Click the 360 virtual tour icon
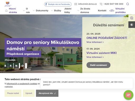The image size is (135, 101). 112,11
